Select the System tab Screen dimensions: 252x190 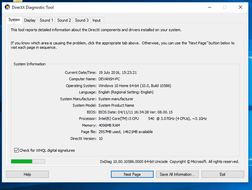coord(14,20)
